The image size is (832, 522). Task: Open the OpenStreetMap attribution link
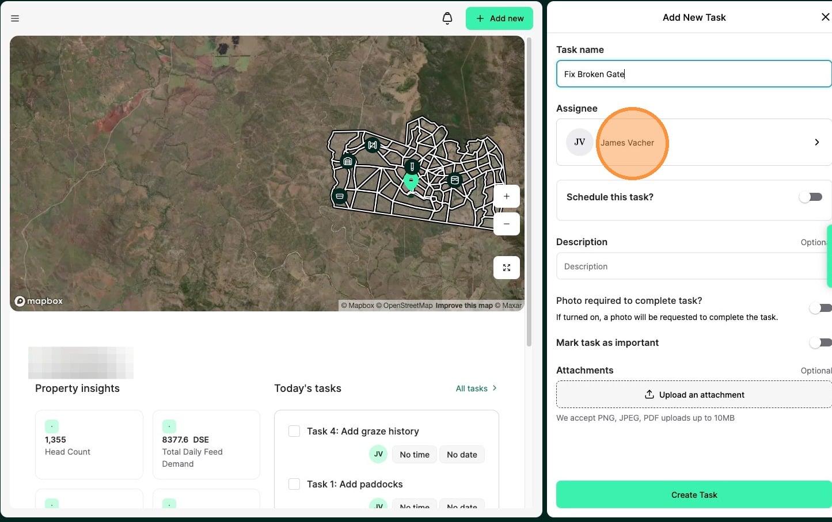(x=404, y=306)
